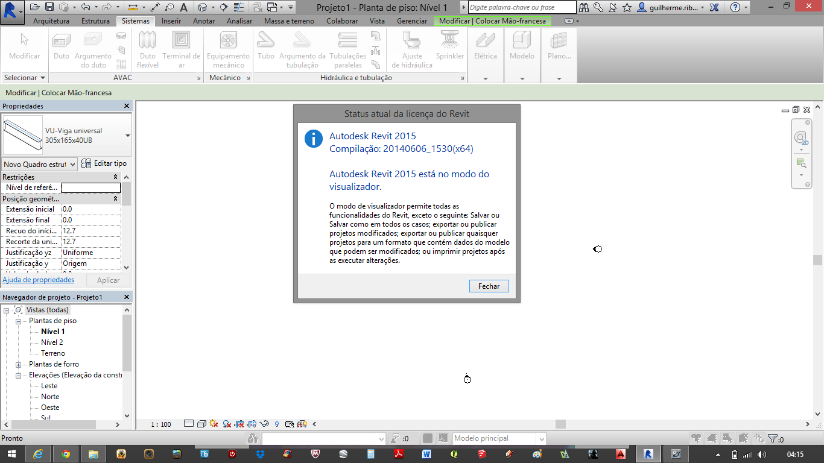Select Nível 2 floor plan in project browser
The image size is (824, 463).
52,342
